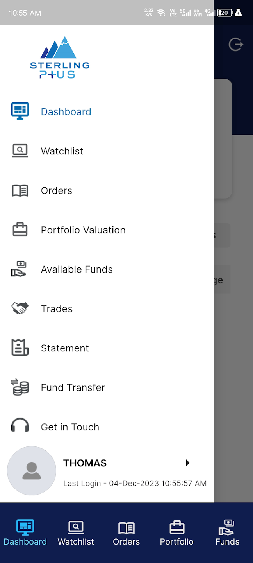Image resolution: width=253 pixels, height=563 pixels.
Task: Select the Orders open-book icon in drawer
Action: [x=20, y=190]
